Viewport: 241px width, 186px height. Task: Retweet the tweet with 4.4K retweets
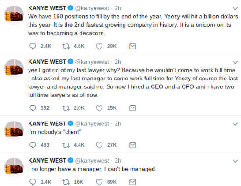point(66,145)
